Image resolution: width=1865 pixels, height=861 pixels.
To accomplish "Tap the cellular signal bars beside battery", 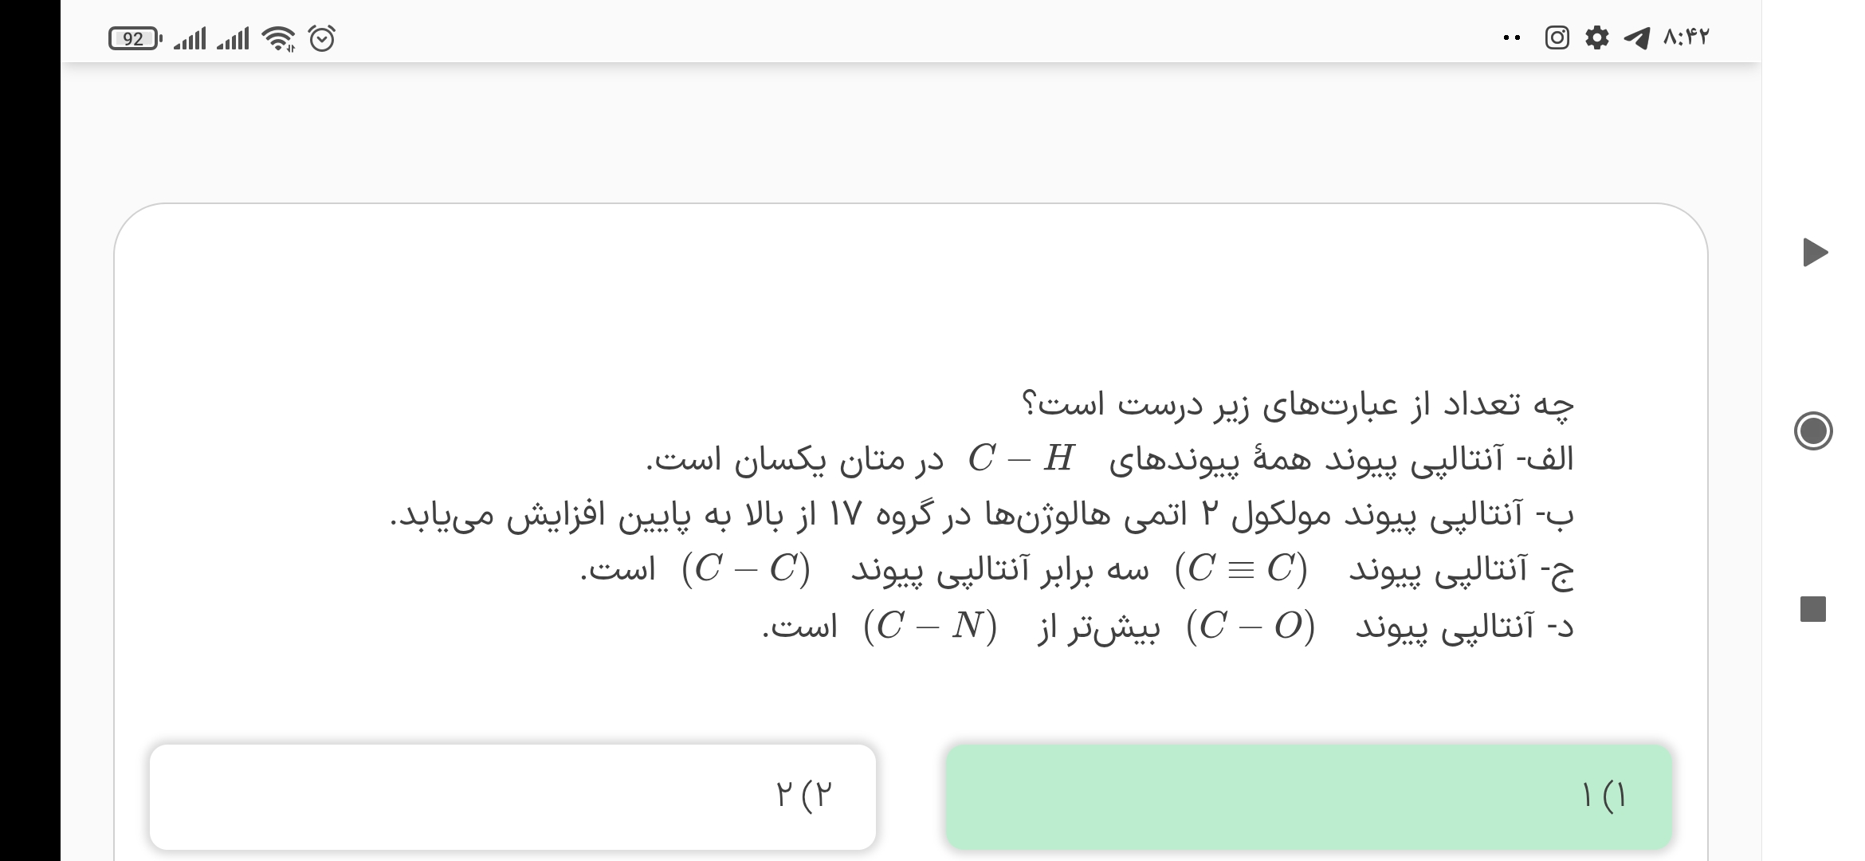I will pyautogui.click(x=190, y=38).
